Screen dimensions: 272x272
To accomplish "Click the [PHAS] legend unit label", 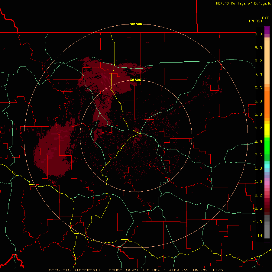I will tap(255, 21).
